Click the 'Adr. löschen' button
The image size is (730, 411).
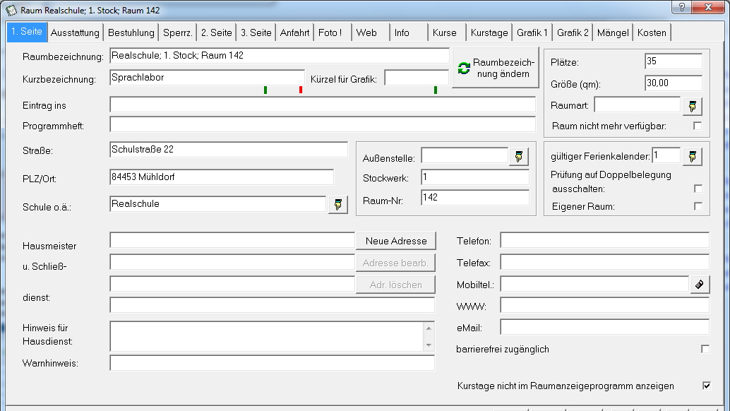click(396, 285)
